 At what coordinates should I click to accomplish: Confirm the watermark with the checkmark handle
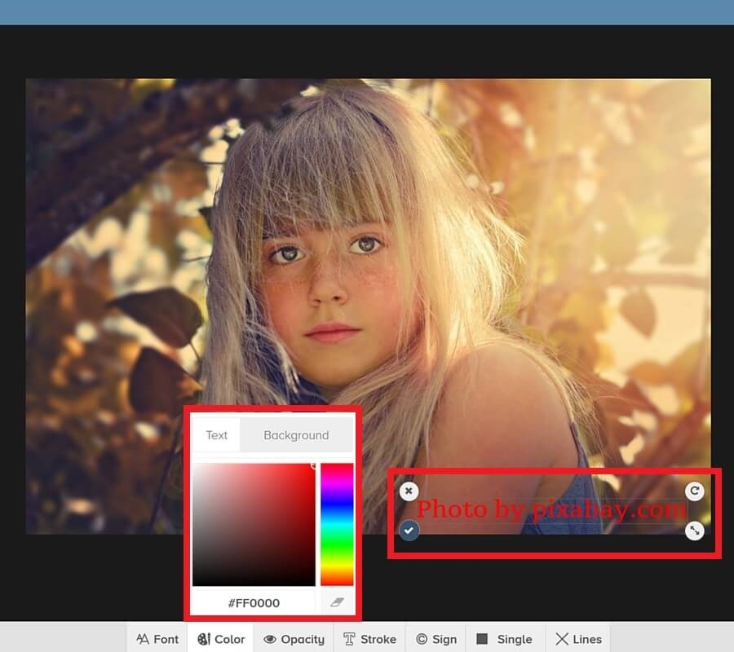(409, 531)
